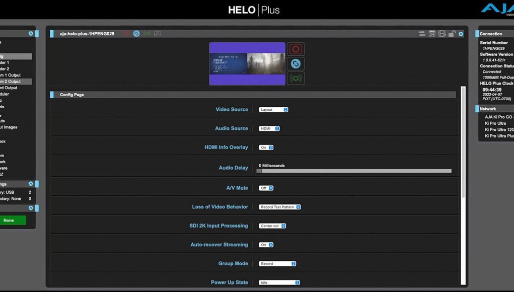Image resolution: width=514 pixels, height=292 pixels.
Task: Click the large blue link button beside preview
Action: click(296, 63)
